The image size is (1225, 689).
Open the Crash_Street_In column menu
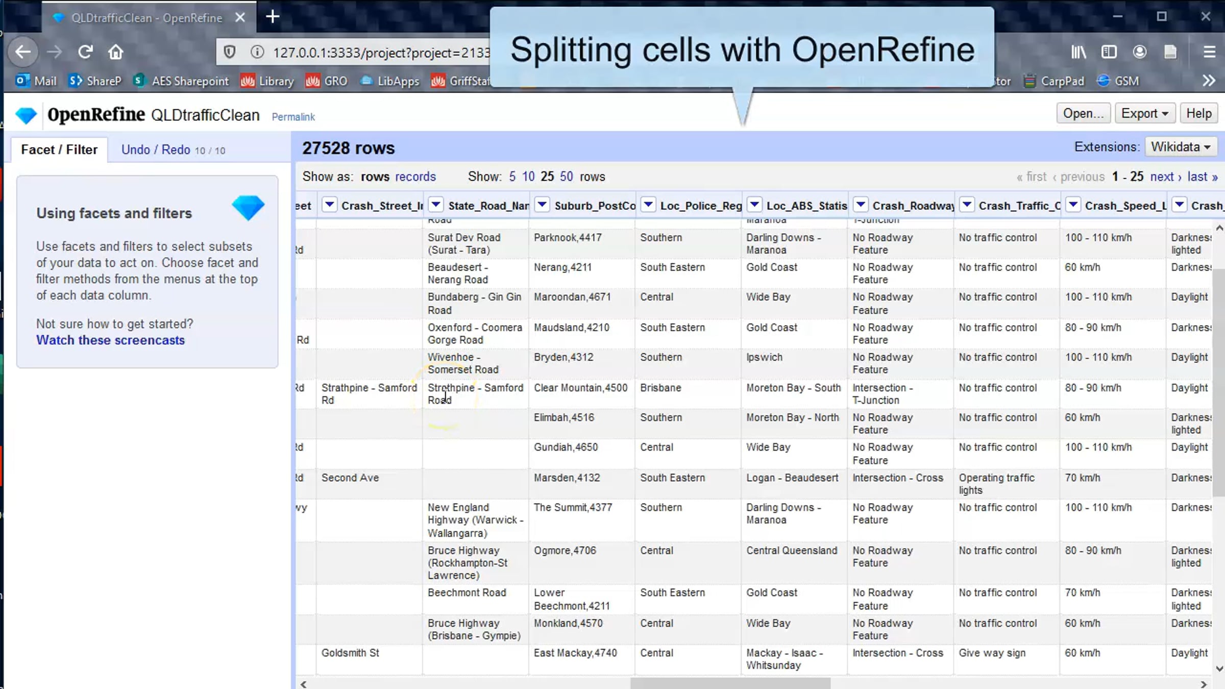tap(330, 205)
